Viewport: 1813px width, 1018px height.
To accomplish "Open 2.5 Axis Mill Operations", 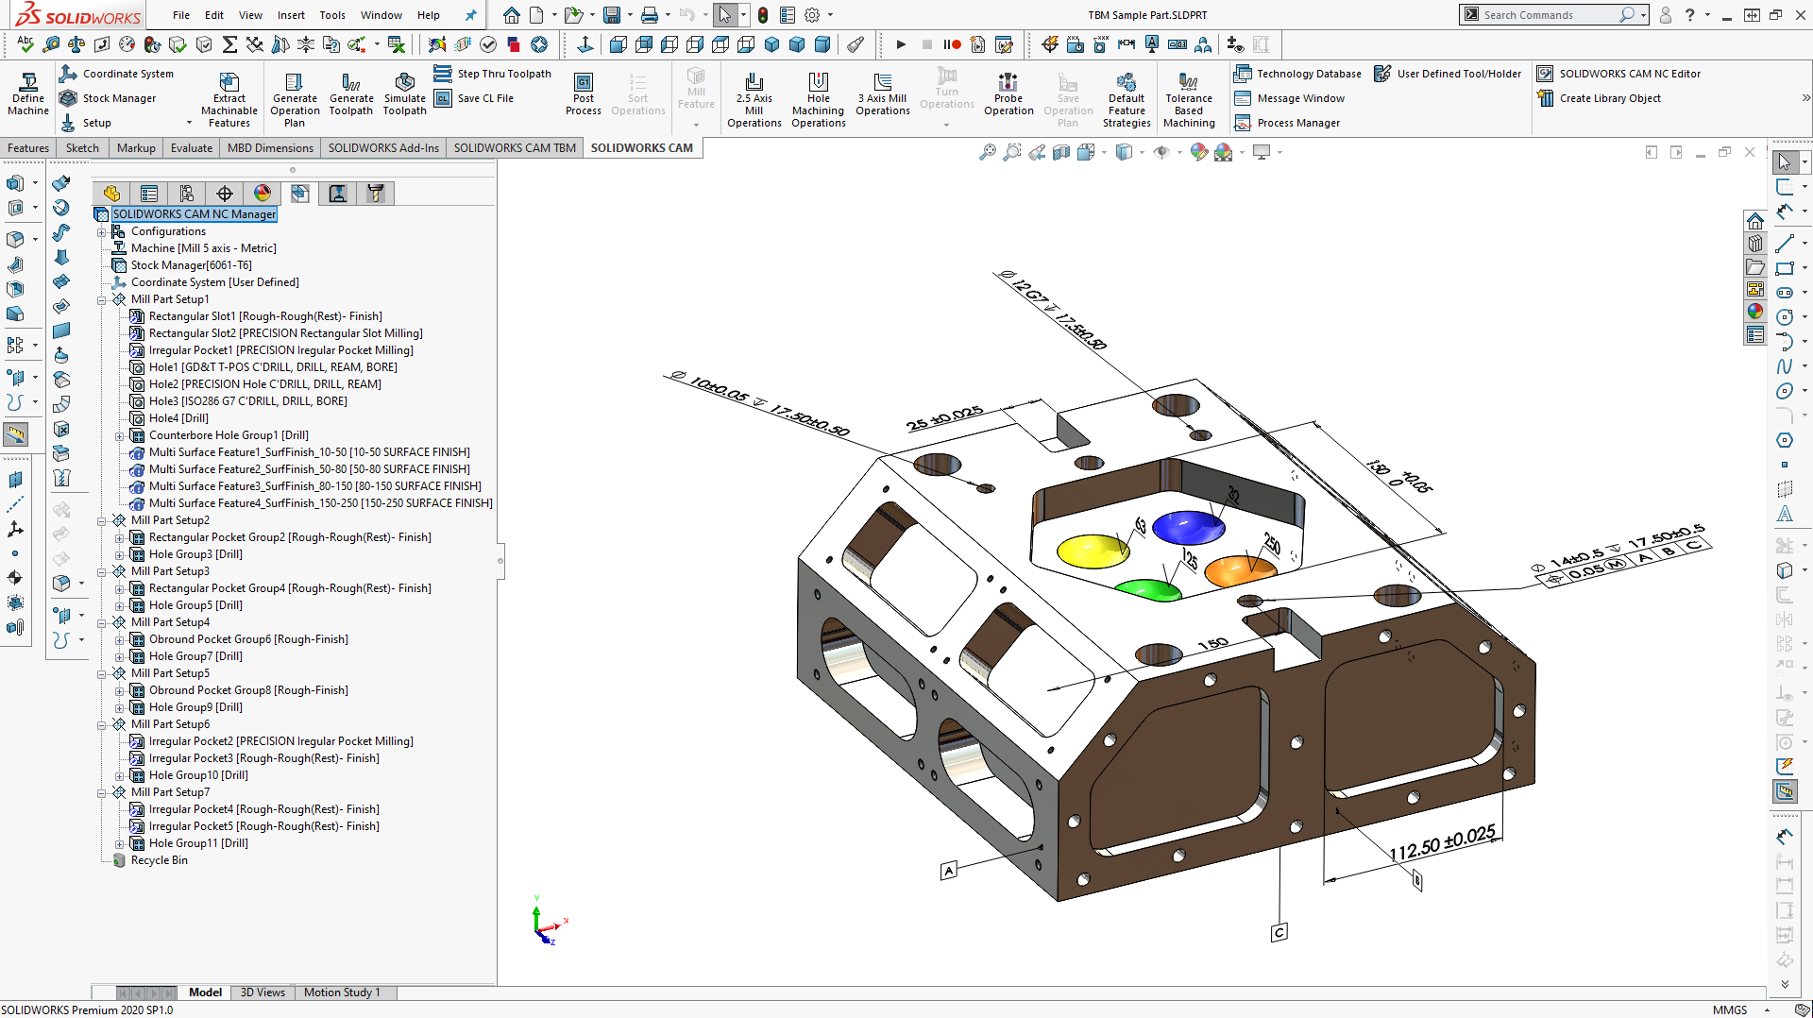I will (x=754, y=99).
